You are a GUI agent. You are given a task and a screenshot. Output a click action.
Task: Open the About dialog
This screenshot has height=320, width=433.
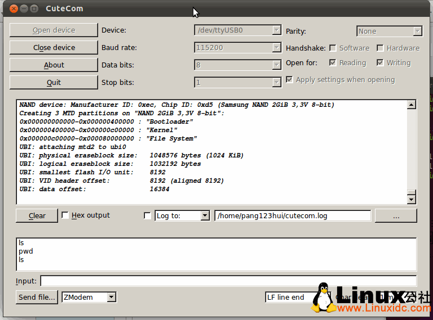[54, 65]
